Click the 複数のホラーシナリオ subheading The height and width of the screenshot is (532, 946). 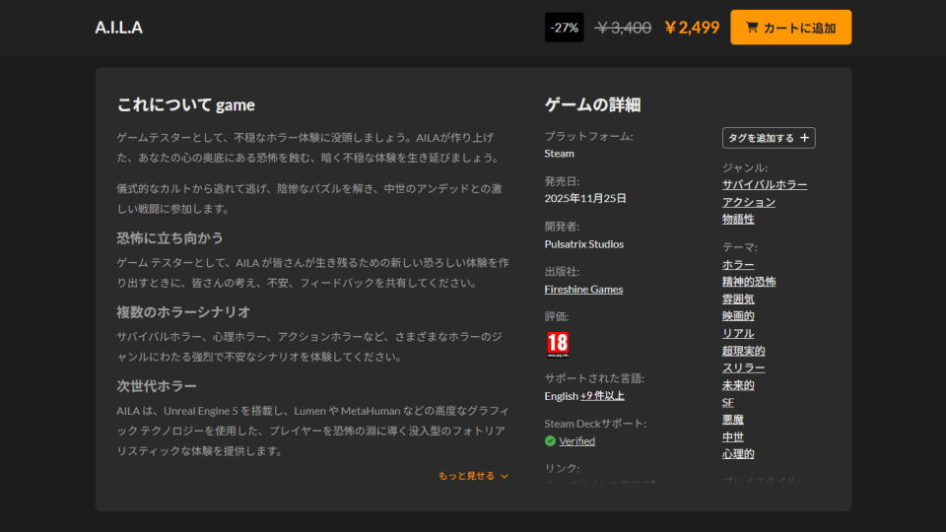point(183,312)
